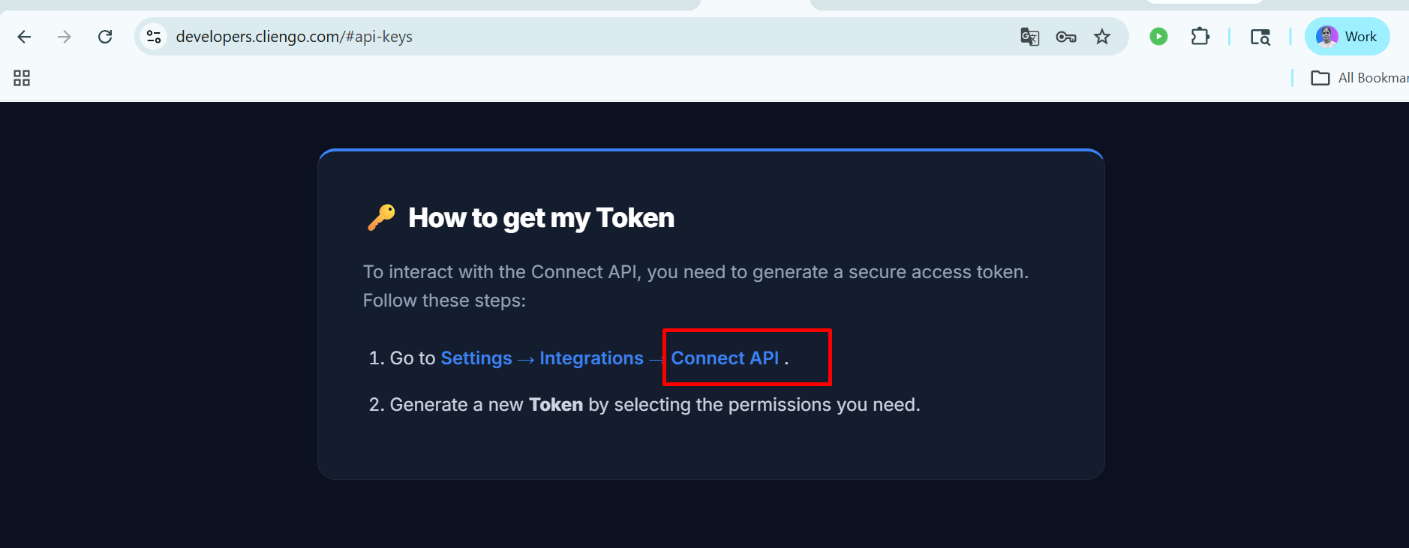Bookmark this page with the star

coord(1101,37)
